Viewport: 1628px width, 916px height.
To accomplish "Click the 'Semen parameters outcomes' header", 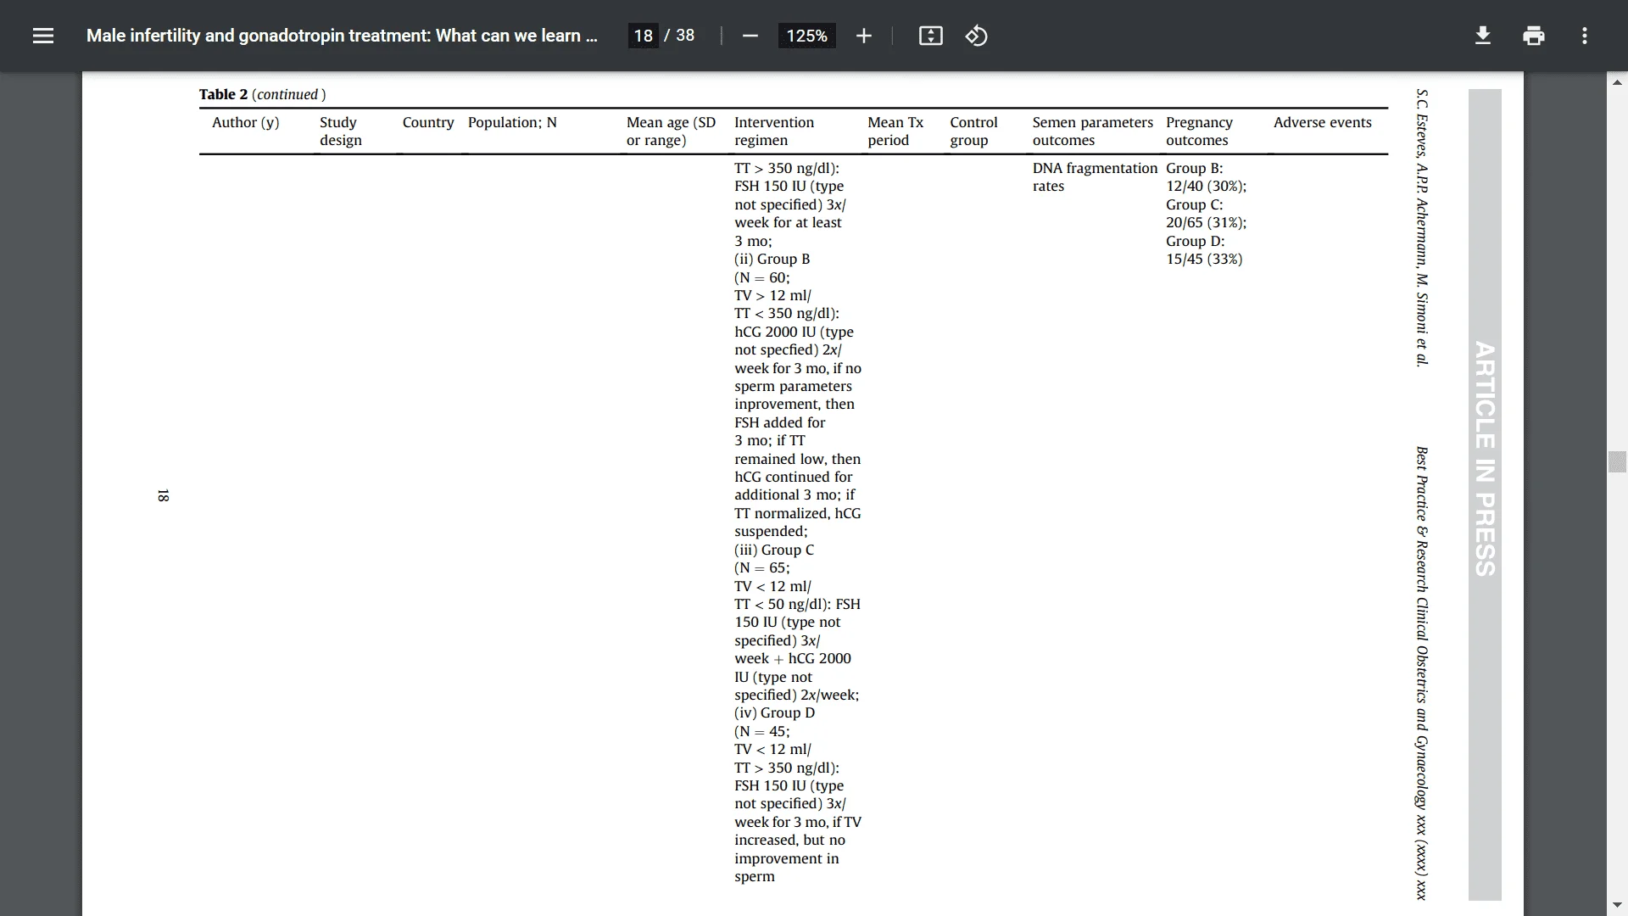I will tap(1093, 131).
